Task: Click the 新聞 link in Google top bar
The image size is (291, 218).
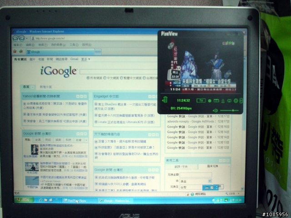Action: click(x=50, y=59)
